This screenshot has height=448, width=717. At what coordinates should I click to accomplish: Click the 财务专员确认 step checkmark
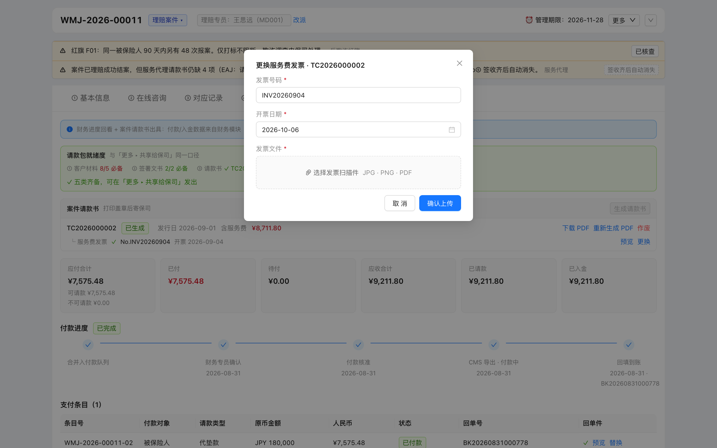coord(223,345)
